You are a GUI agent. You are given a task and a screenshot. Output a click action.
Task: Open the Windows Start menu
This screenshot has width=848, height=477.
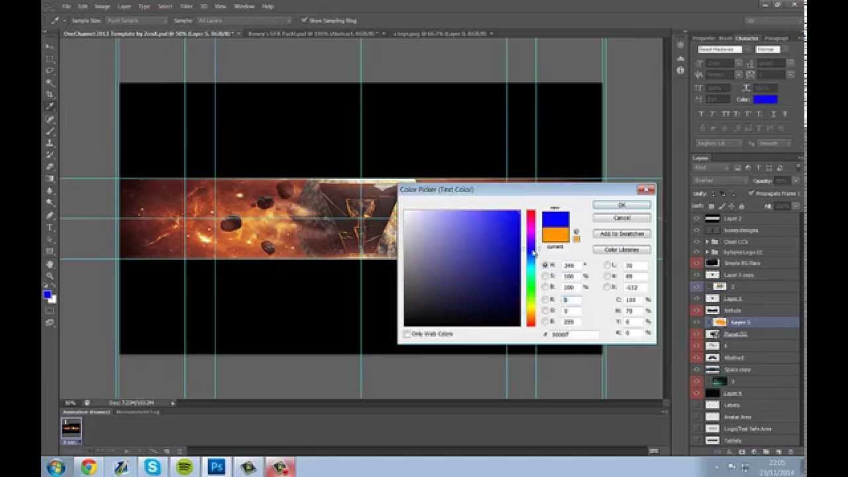[56, 466]
